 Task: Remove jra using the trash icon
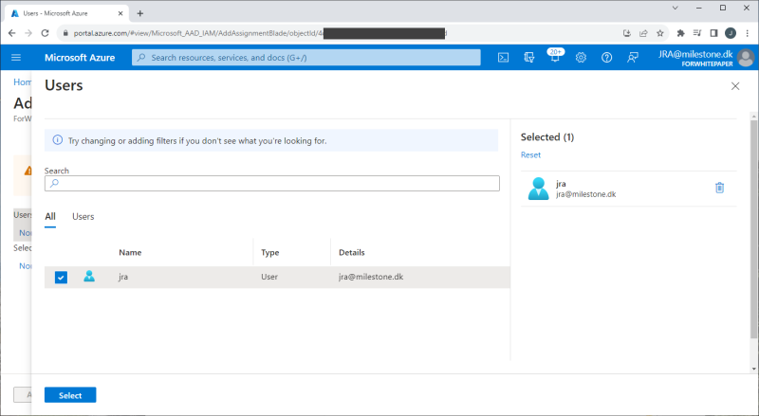point(719,188)
